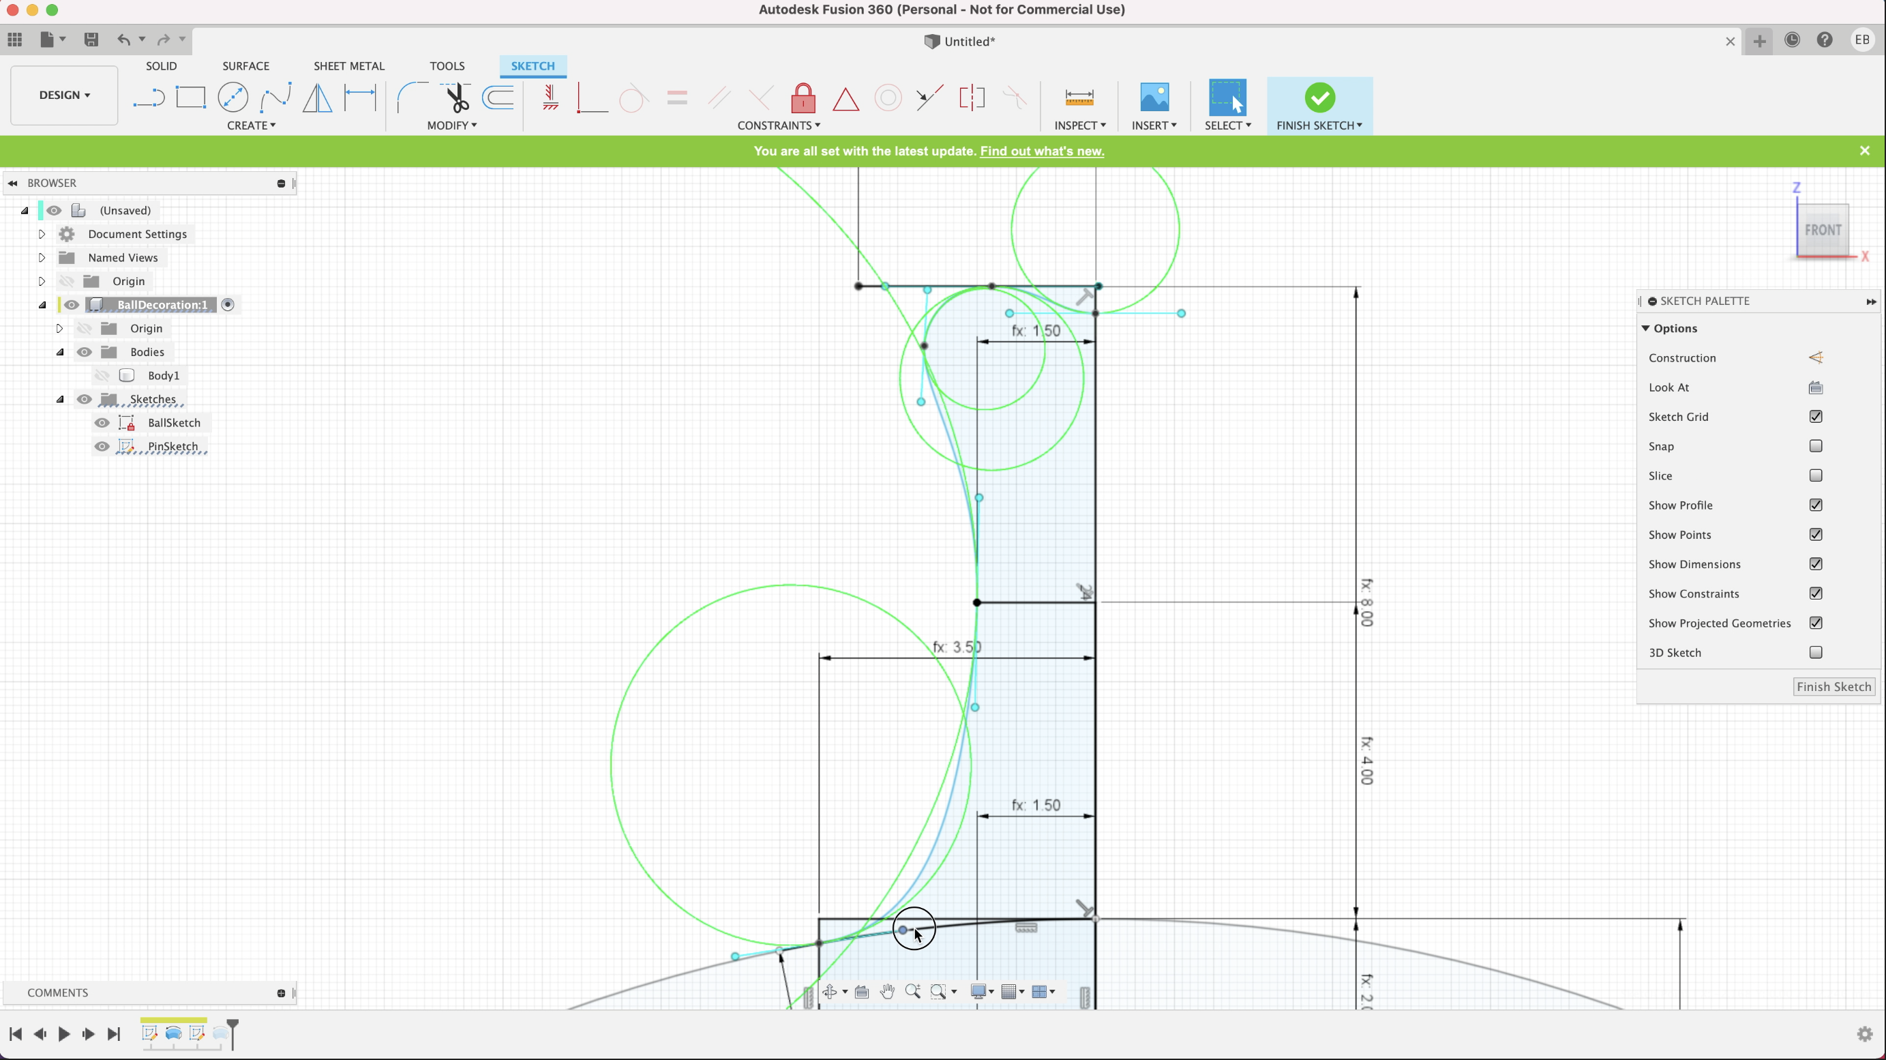
Task: Enable the Snap checkbox
Action: pyautogui.click(x=1815, y=446)
